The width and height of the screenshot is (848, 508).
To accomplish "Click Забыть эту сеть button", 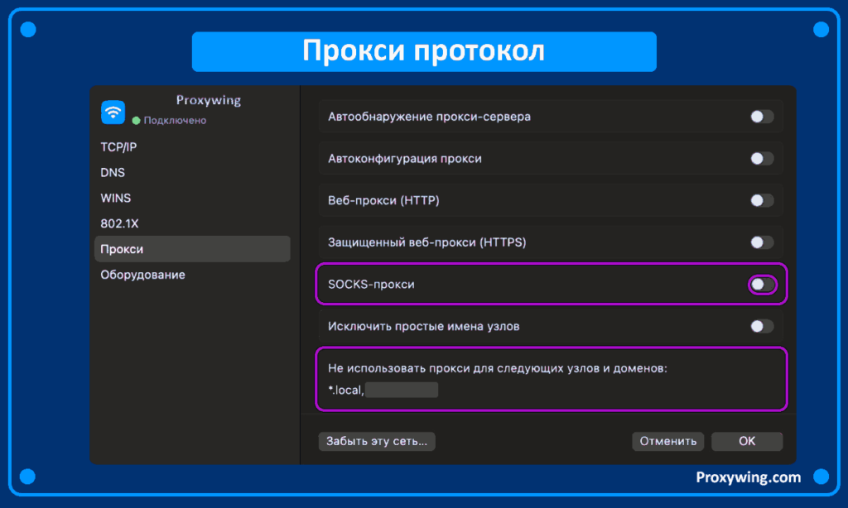I will tap(377, 441).
